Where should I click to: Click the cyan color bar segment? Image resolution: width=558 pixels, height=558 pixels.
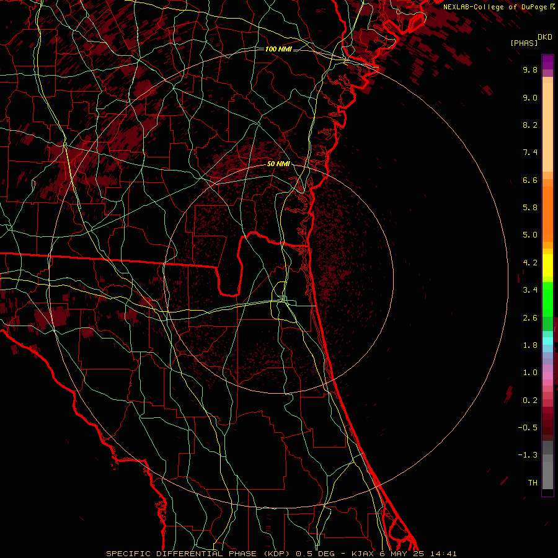point(547,341)
